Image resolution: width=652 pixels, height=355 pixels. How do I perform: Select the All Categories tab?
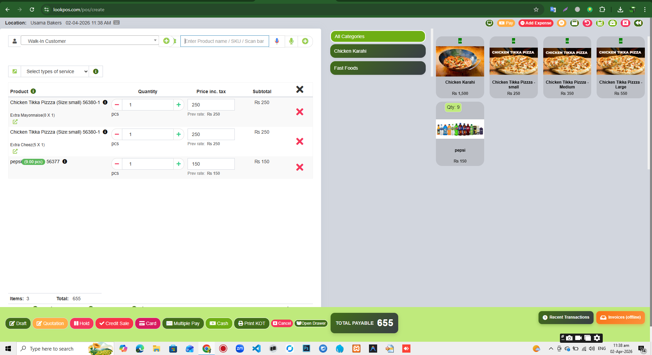[x=377, y=36]
